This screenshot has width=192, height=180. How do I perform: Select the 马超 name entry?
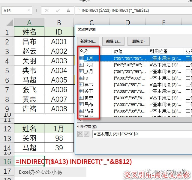pos(89,111)
